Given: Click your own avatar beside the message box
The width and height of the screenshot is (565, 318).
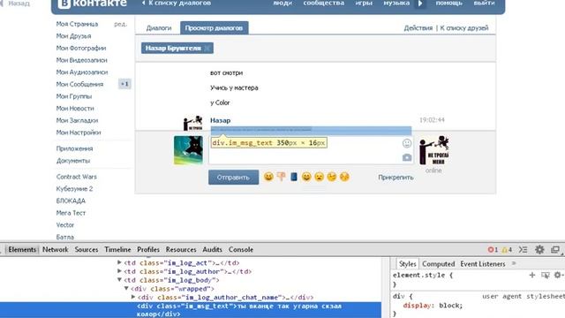Looking at the screenshot, I should coord(188,150).
